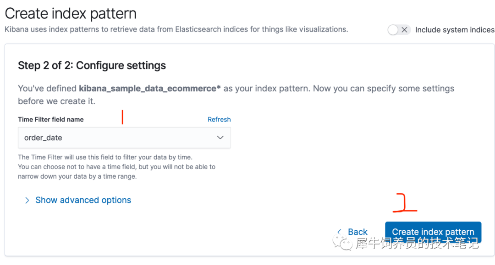This screenshot has width=495, height=265.
Task: Click the Kibana description under the heading
Action: (x=176, y=29)
